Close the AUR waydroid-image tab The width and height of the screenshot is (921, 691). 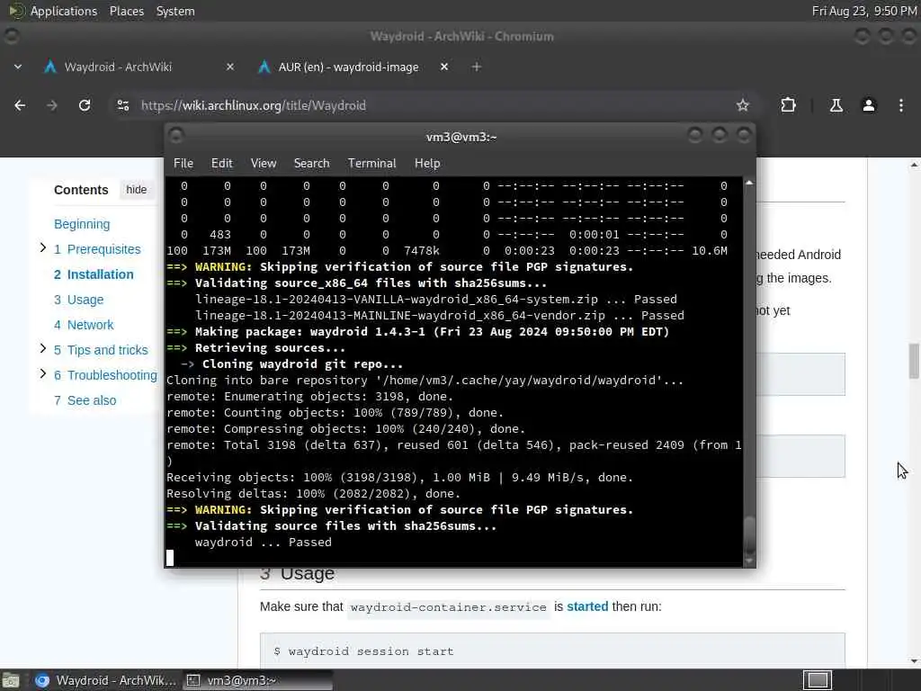(x=444, y=67)
